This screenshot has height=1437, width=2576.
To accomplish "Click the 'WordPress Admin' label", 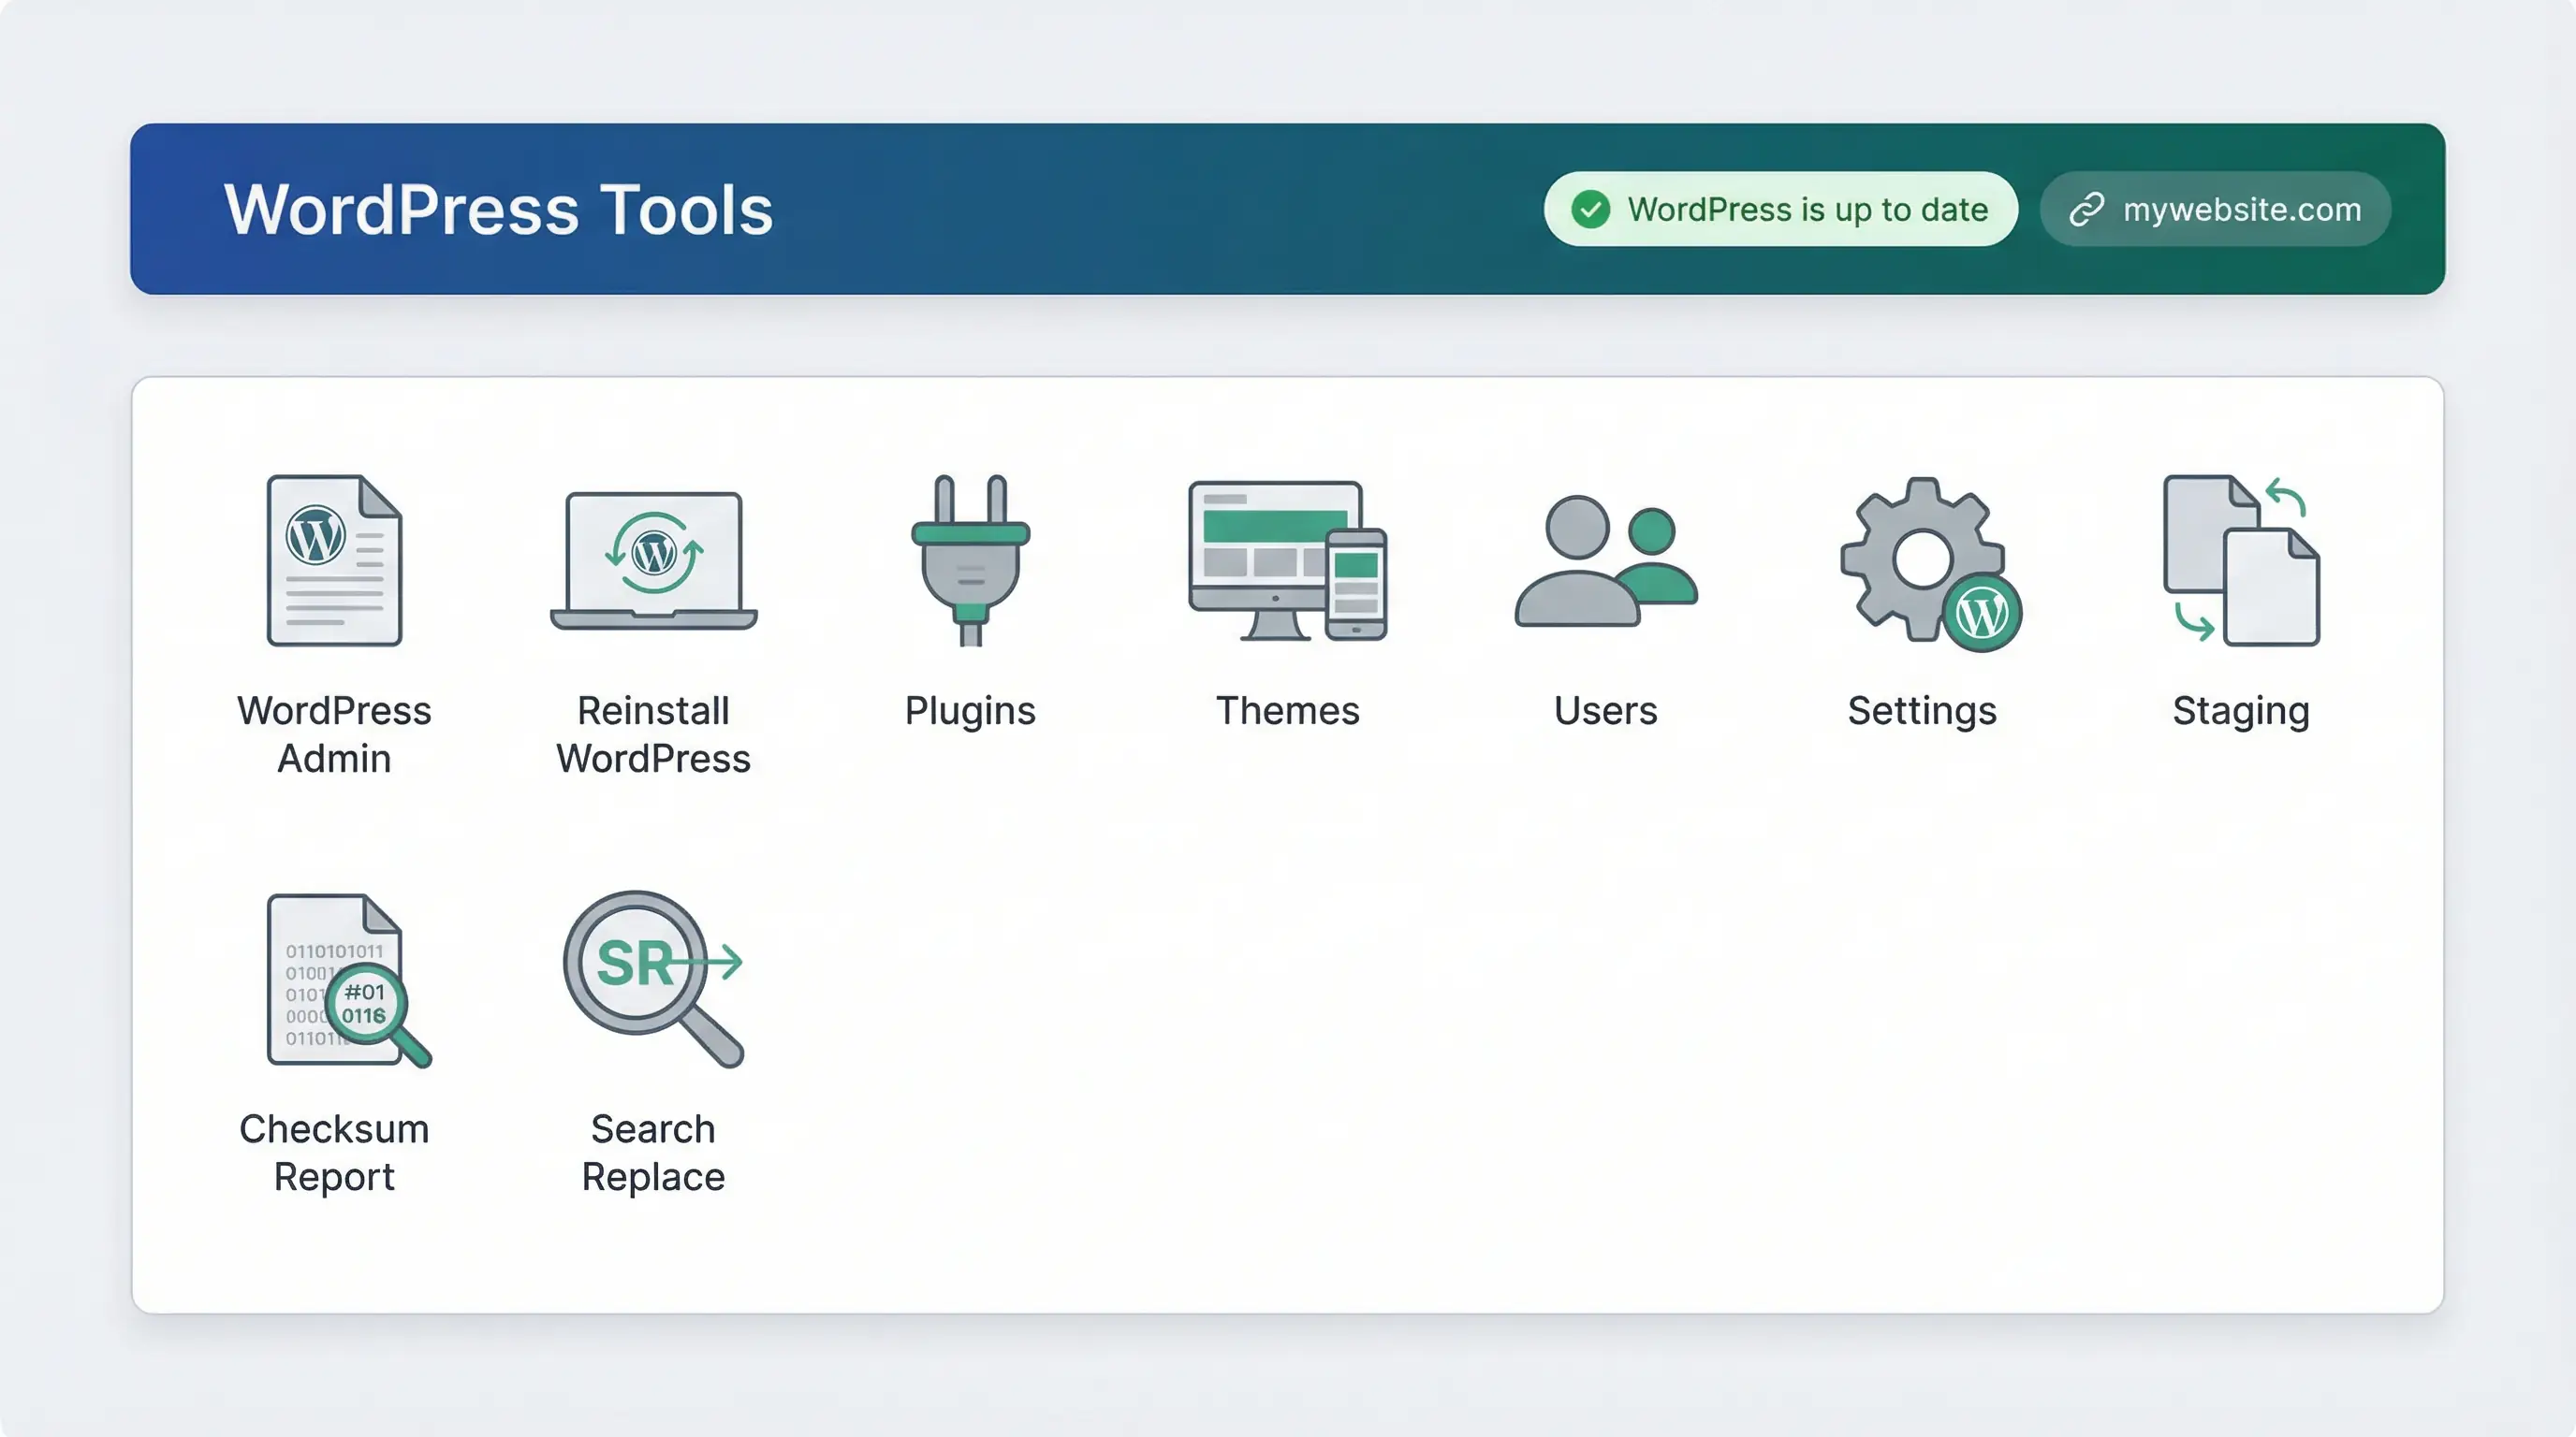I will click(x=334, y=734).
